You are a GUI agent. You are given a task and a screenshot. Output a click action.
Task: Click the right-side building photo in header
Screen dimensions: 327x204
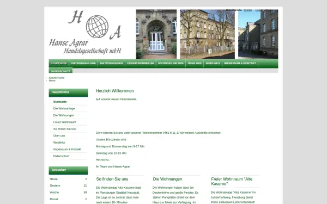pos(258,34)
